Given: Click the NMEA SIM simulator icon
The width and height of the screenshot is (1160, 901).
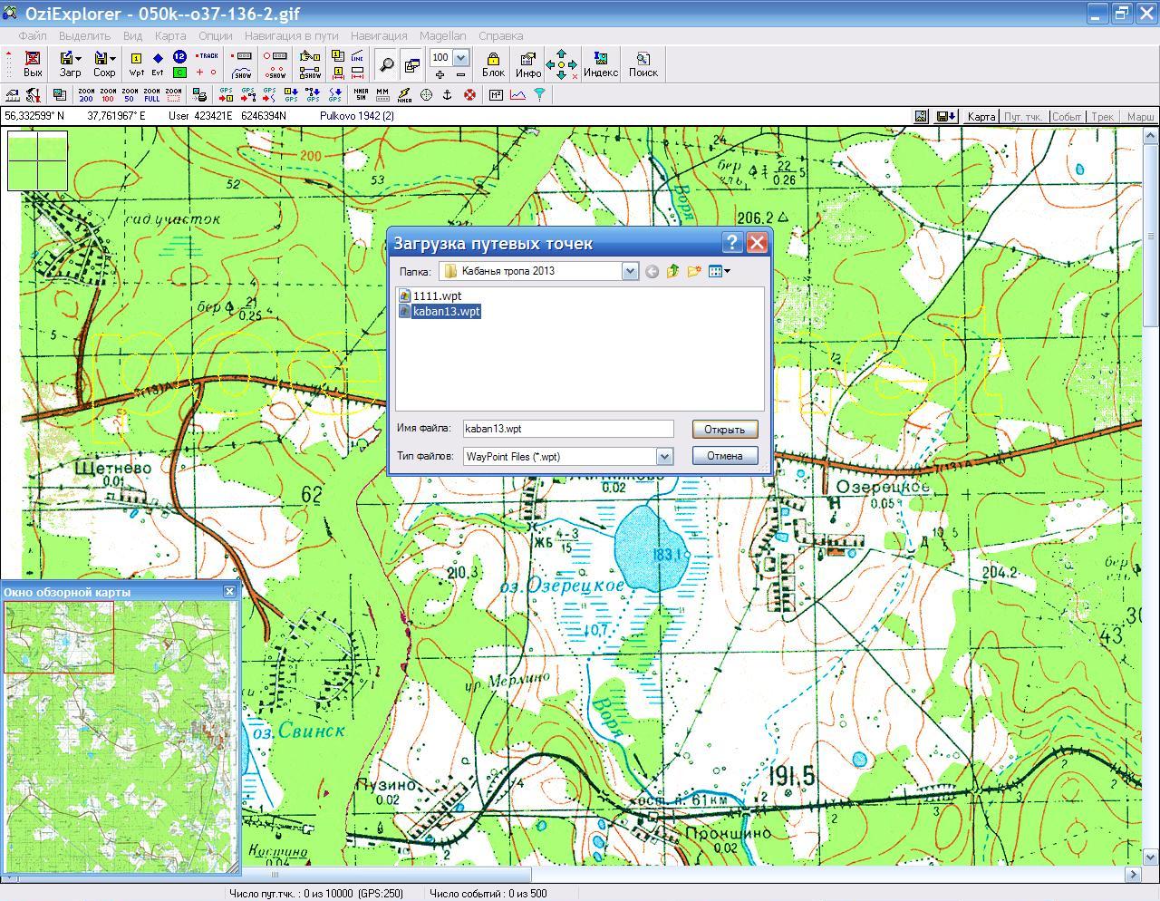Looking at the screenshot, I should [x=361, y=94].
